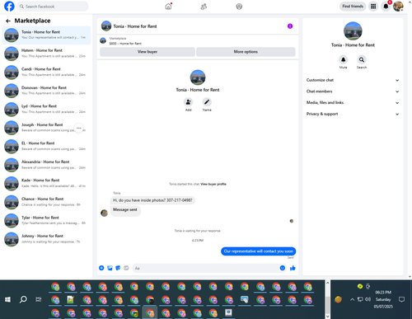Choose a sticker icon in composer

click(x=118, y=268)
